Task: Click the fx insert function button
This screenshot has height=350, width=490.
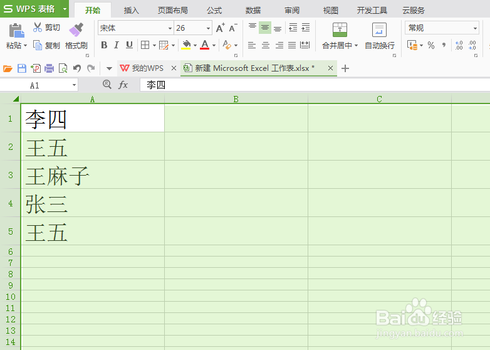Action: tap(123, 85)
